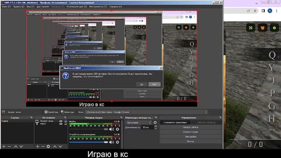Toggle visibility eye of Захват окна source

click(x=61, y=121)
